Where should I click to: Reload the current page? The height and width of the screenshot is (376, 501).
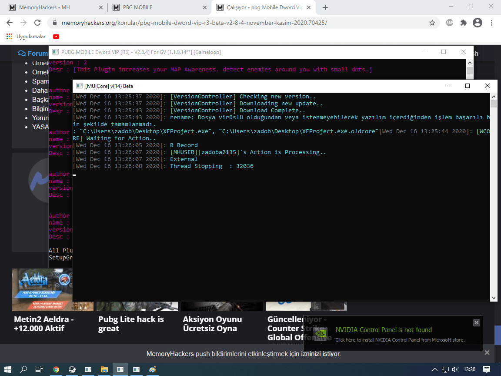click(37, 23)
